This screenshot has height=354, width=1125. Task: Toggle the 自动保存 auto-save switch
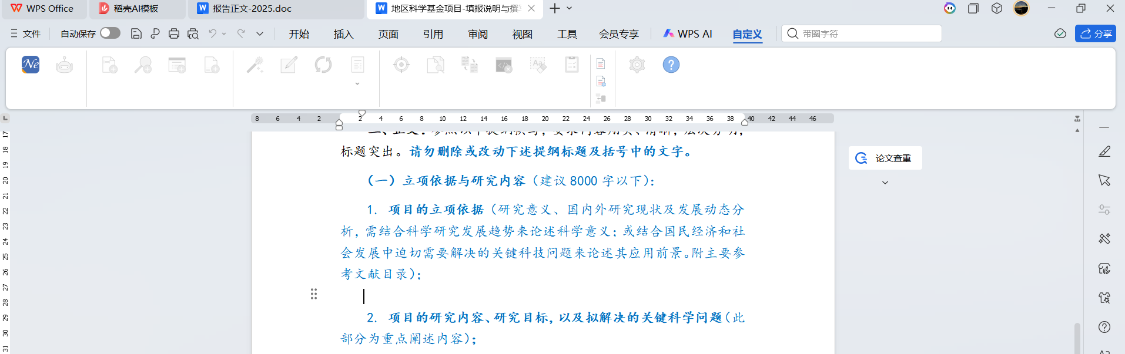coord(110,33)
